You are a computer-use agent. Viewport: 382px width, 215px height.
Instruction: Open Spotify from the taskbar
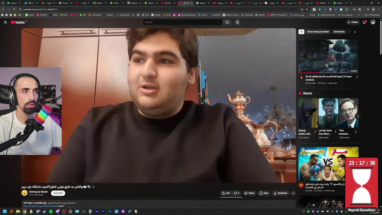pyautogui.click(x=51, y=211)
